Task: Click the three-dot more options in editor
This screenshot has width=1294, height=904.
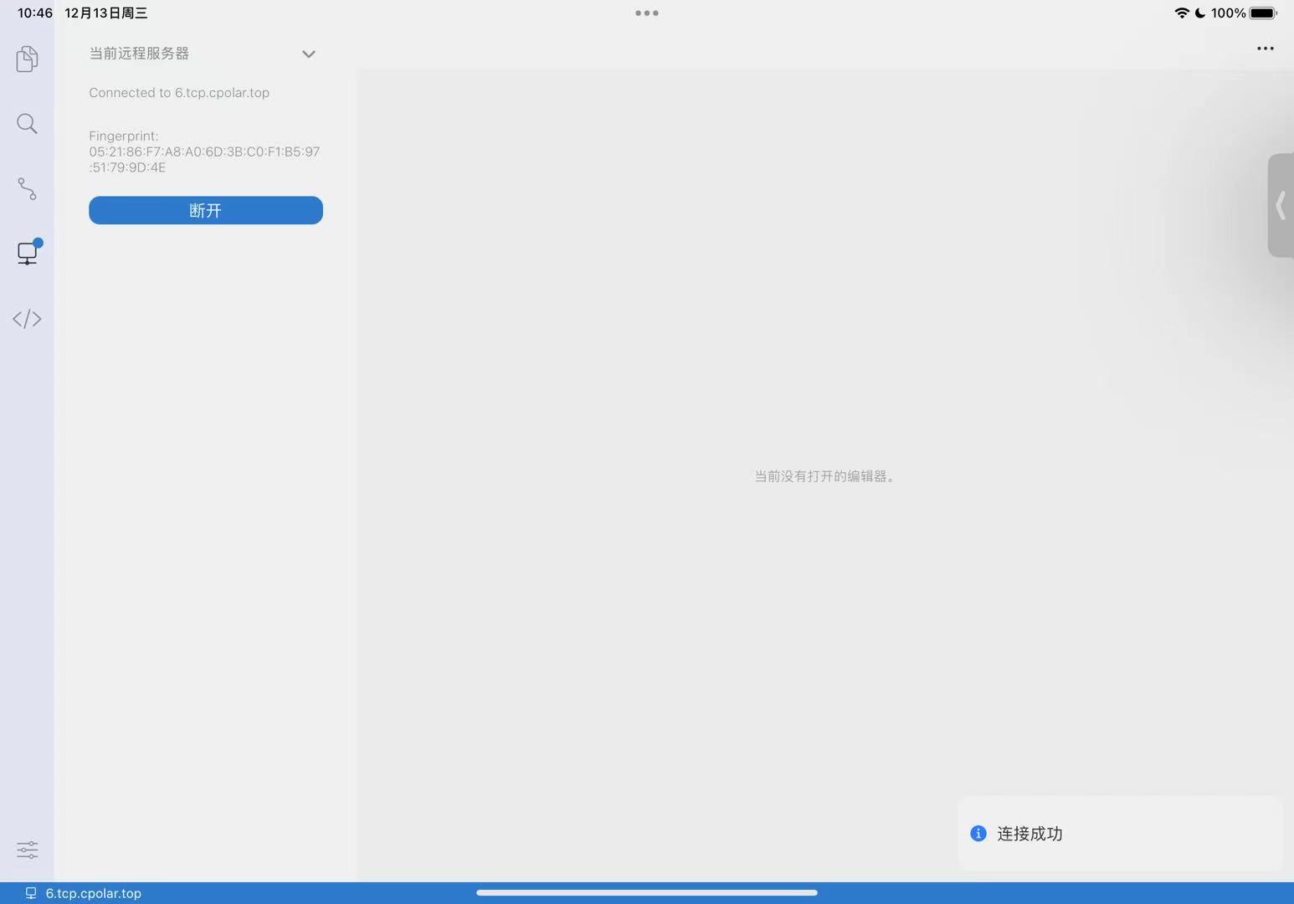Action: coord(1265,49)
